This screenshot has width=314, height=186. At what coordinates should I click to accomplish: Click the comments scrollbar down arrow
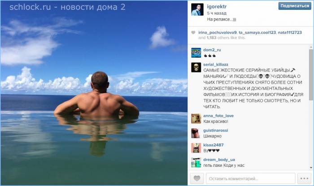point(311,168)
